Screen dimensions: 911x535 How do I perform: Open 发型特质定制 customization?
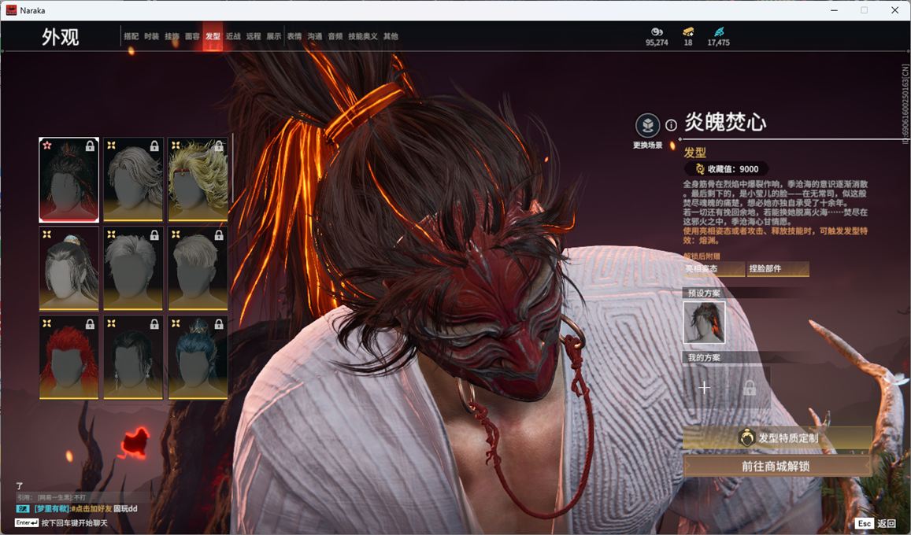click(777, 438)
